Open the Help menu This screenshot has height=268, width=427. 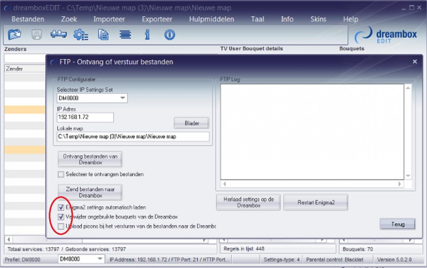click(x=351, y=19)
